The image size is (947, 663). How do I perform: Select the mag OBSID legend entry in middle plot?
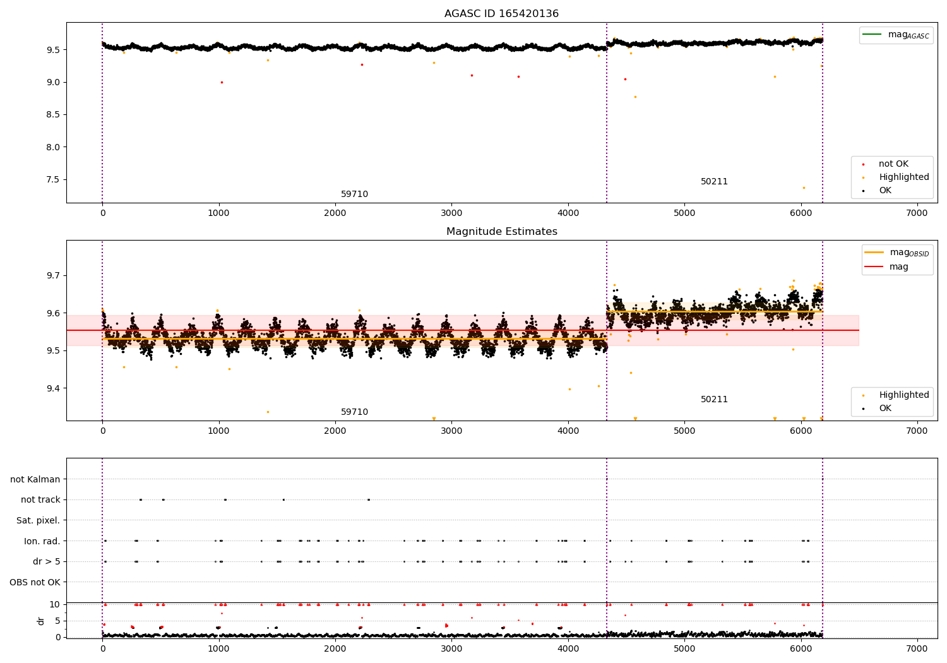coord(897,253)
